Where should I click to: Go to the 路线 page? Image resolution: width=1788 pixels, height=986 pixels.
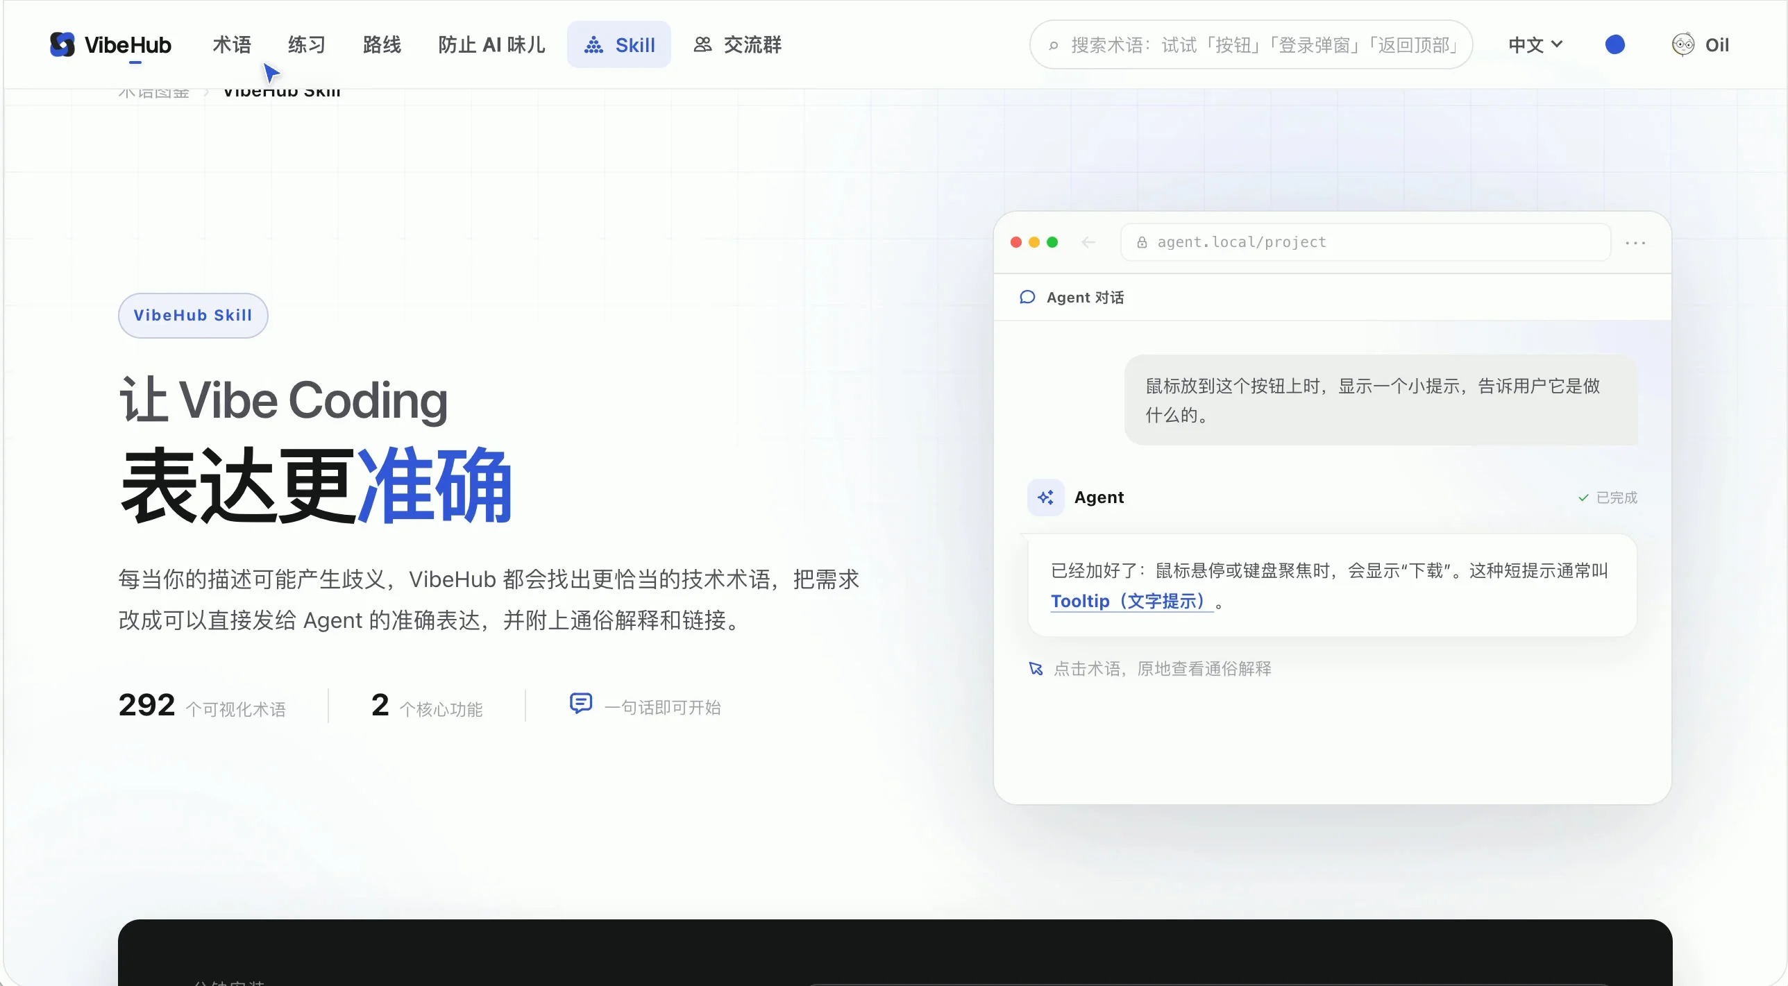coord(382,44)
